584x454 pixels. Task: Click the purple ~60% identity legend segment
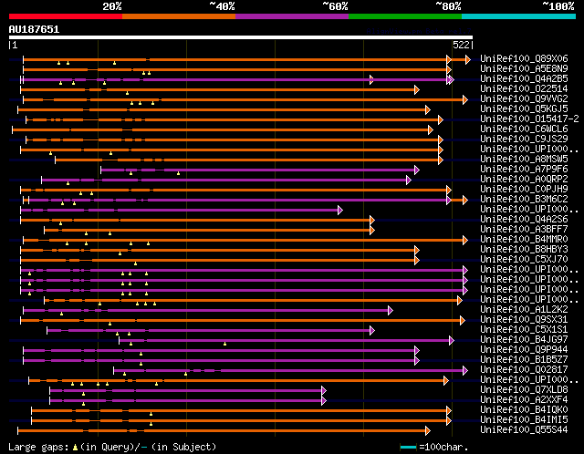[x=292, y=16]
